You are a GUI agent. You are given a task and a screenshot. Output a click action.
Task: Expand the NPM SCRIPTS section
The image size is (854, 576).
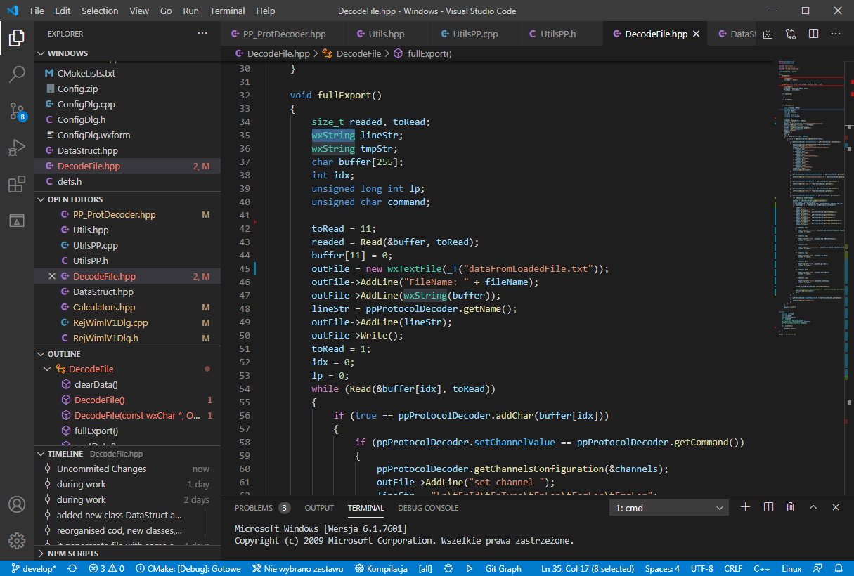pyautogui.click(x=127, y=554)
